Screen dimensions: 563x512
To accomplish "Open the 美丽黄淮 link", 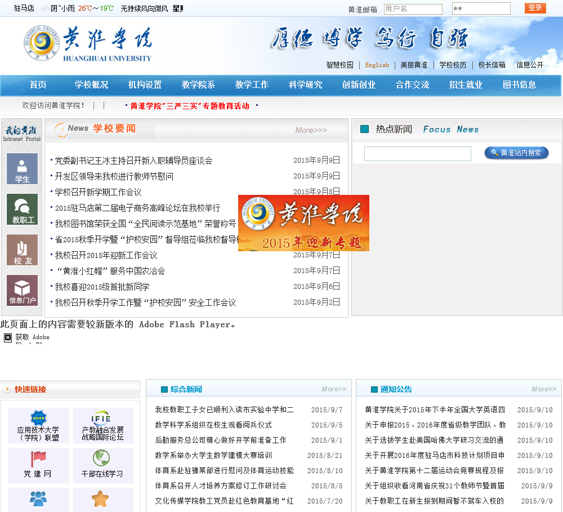I will 414,65.
